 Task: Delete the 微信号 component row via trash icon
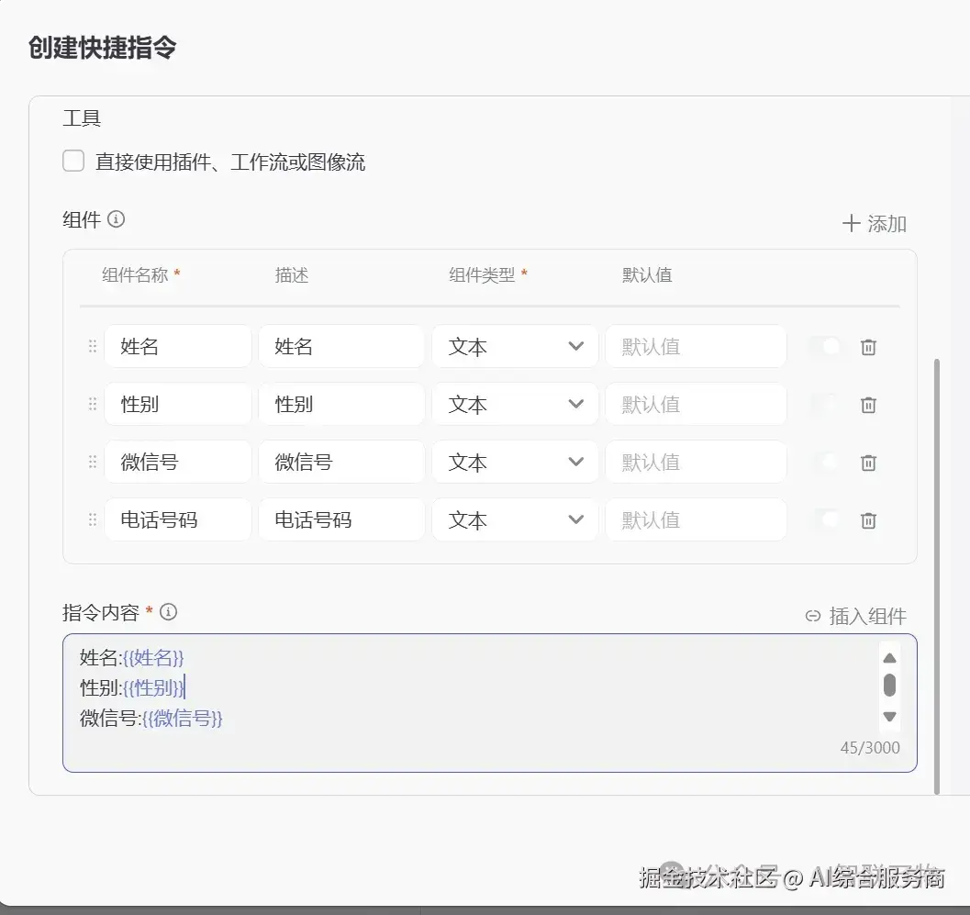point(867,462)
